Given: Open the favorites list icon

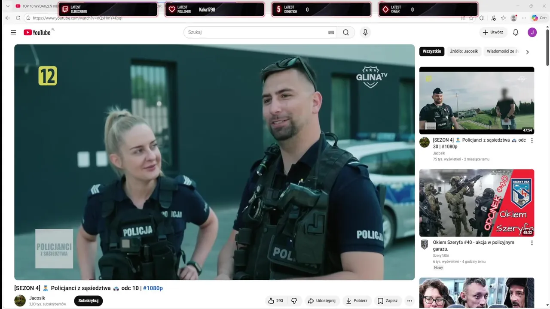Looking at the screenshot, I should point(503,18).
